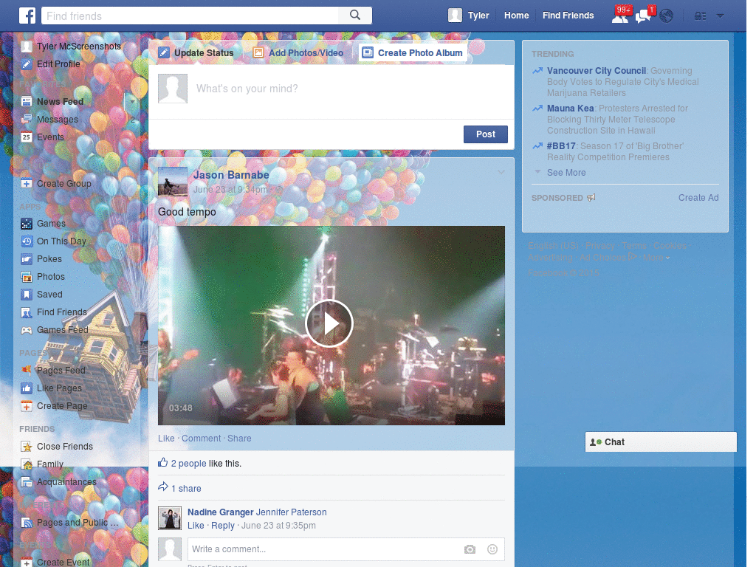This screenshot has height=567, width=756.
Task: Click the Pokes sidebar icon
Action: (x=27, y=259)
